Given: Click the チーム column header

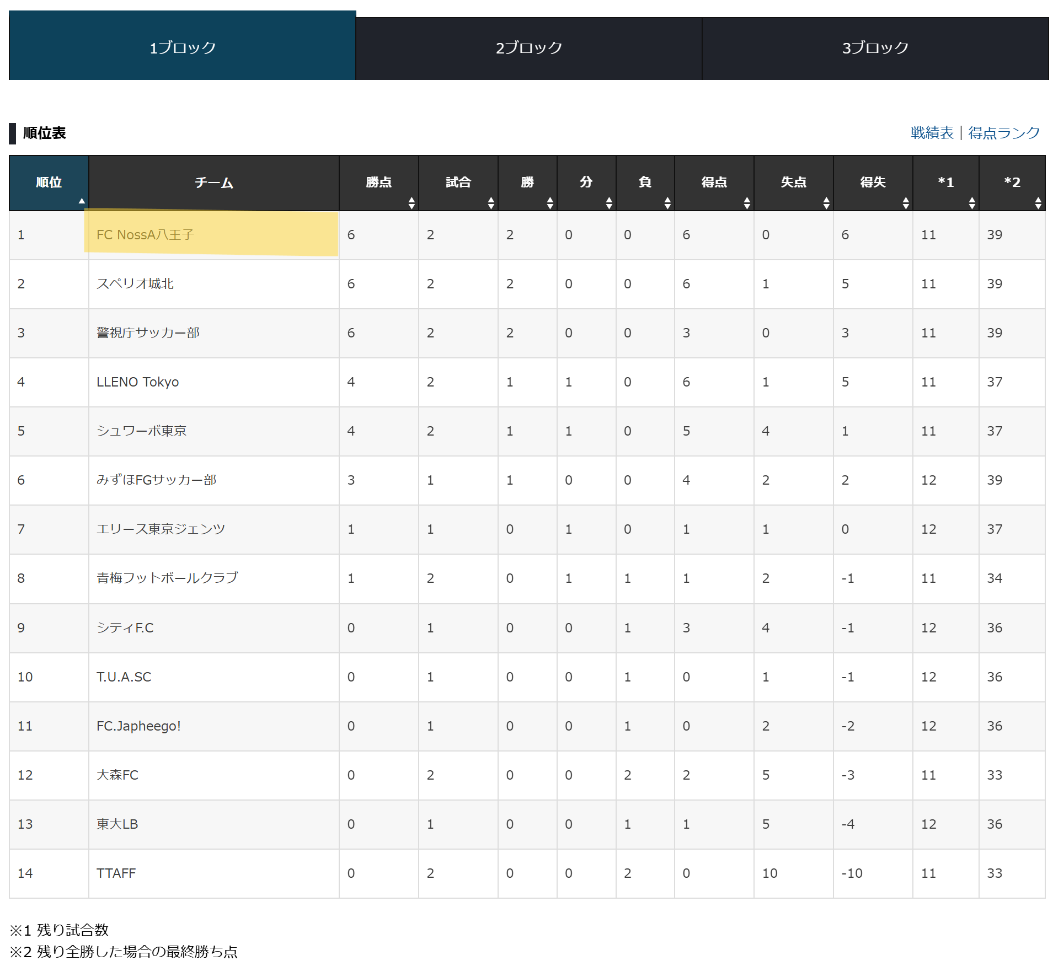Looking at the screenshot, I should click(x=214, y=183).
